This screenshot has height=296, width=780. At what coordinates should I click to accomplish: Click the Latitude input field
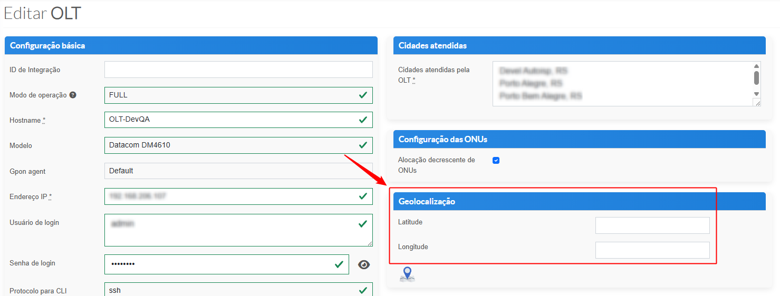[x=652, y=225]
